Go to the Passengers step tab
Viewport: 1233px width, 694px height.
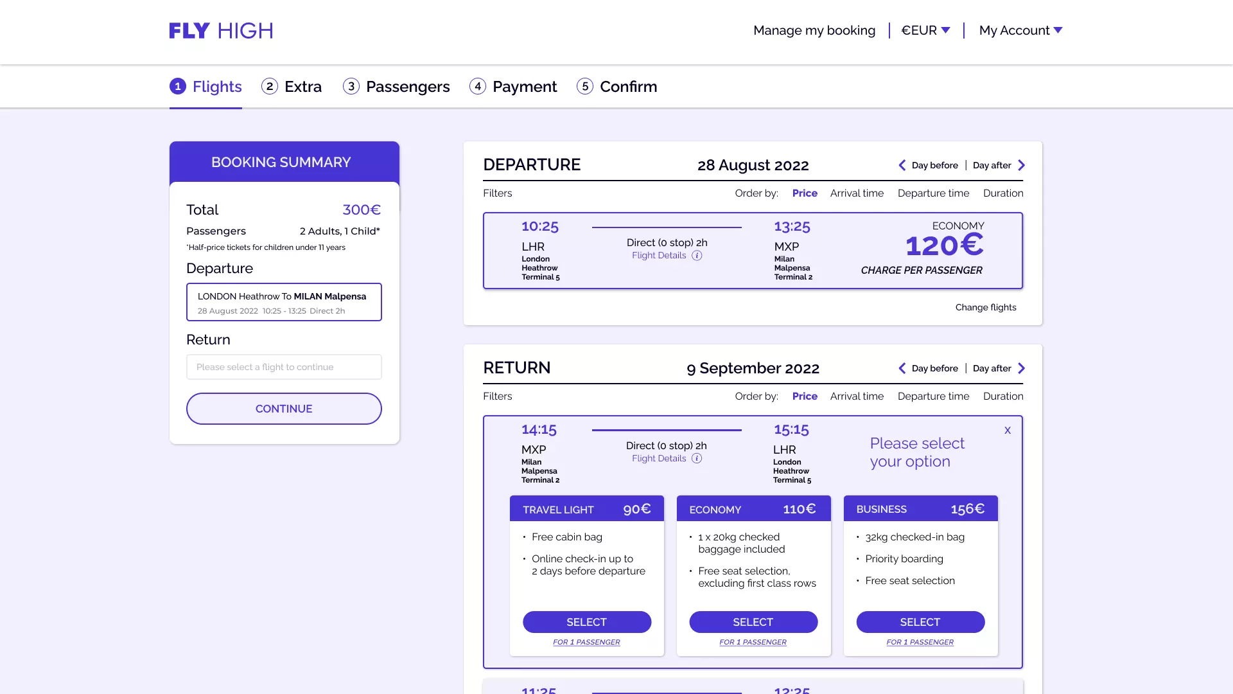coord(396,87)
